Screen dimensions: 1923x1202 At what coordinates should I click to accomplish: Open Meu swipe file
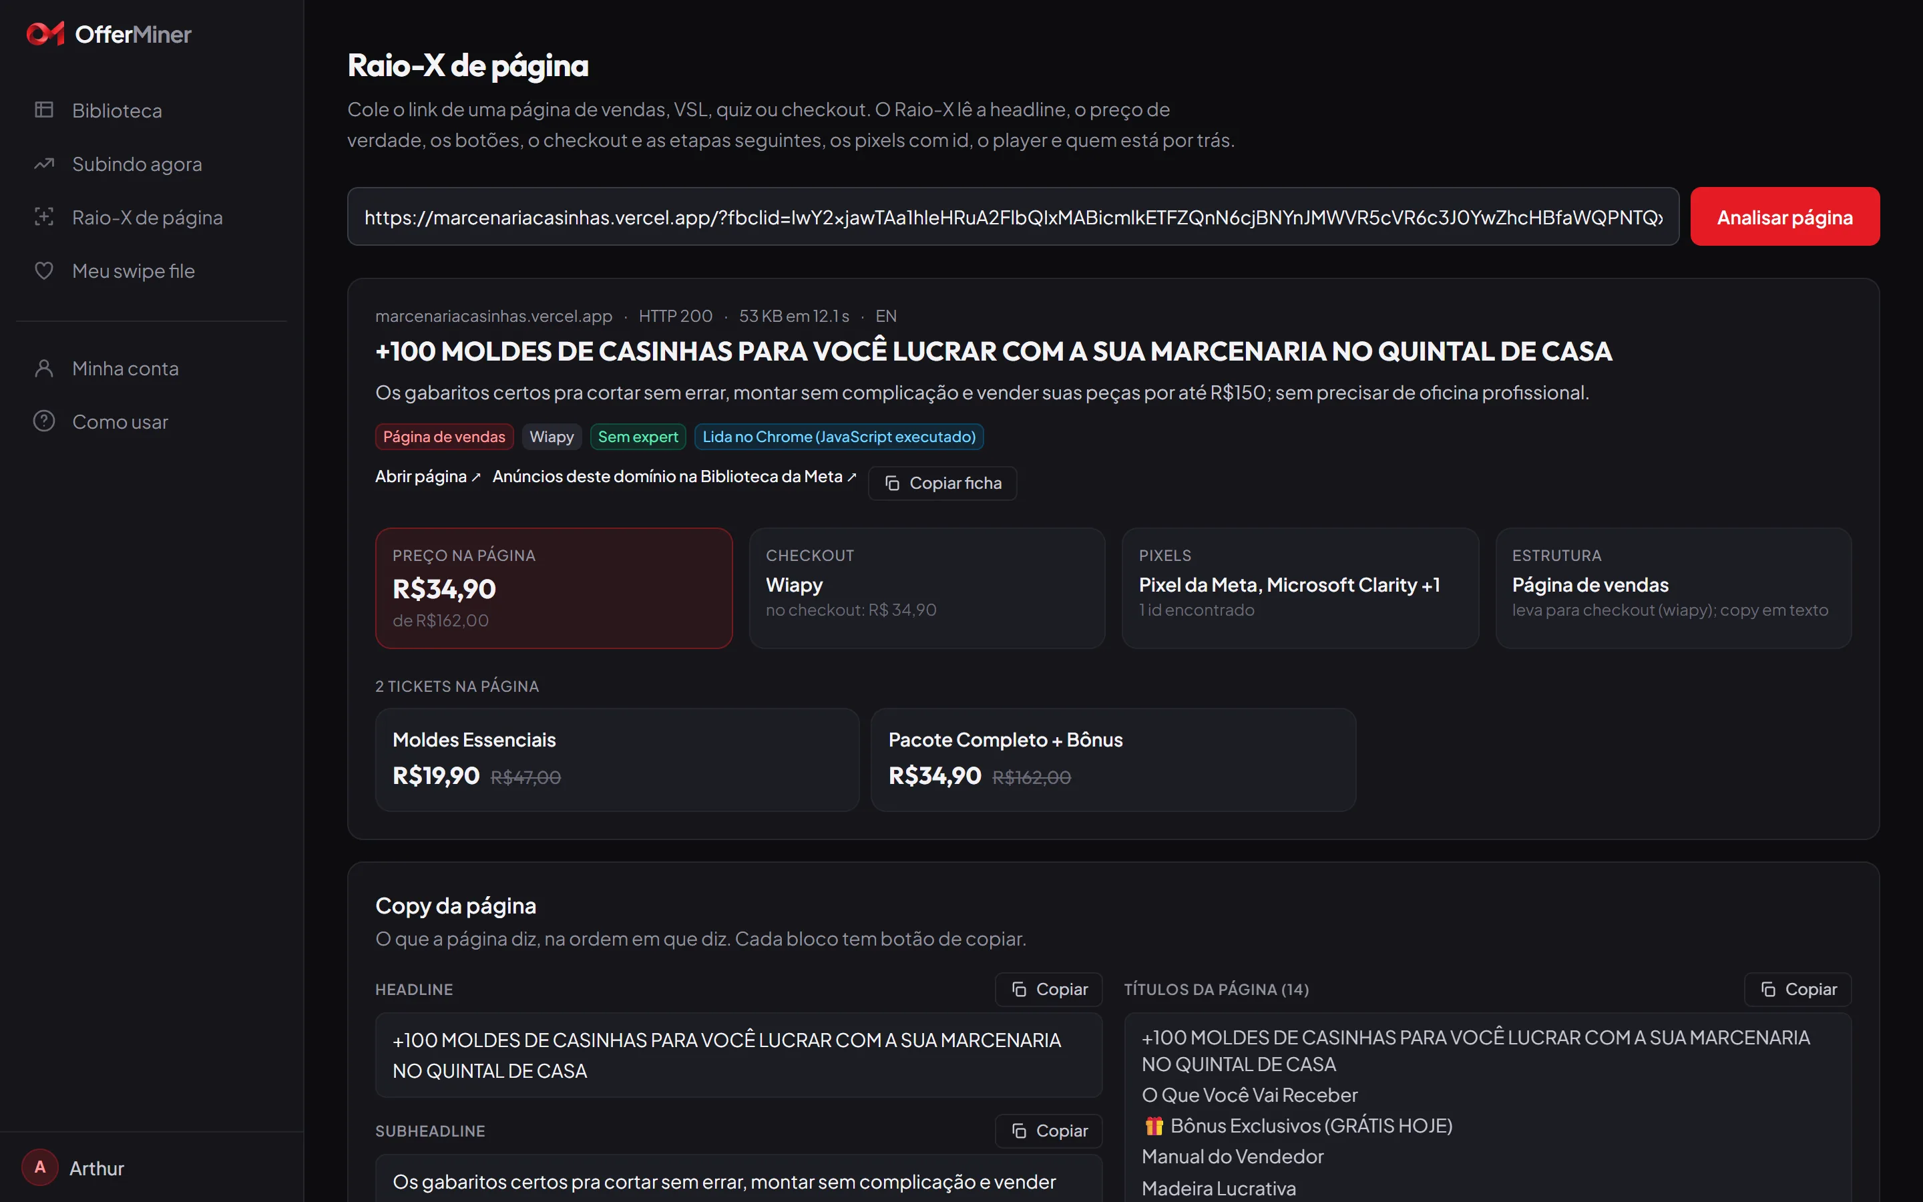tap(151, 270)
